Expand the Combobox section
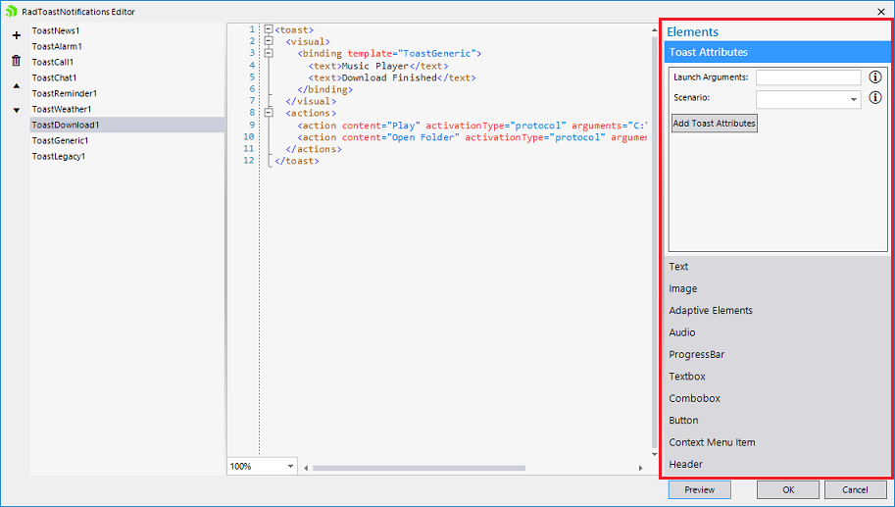895x507 pixels. (777, 398)
